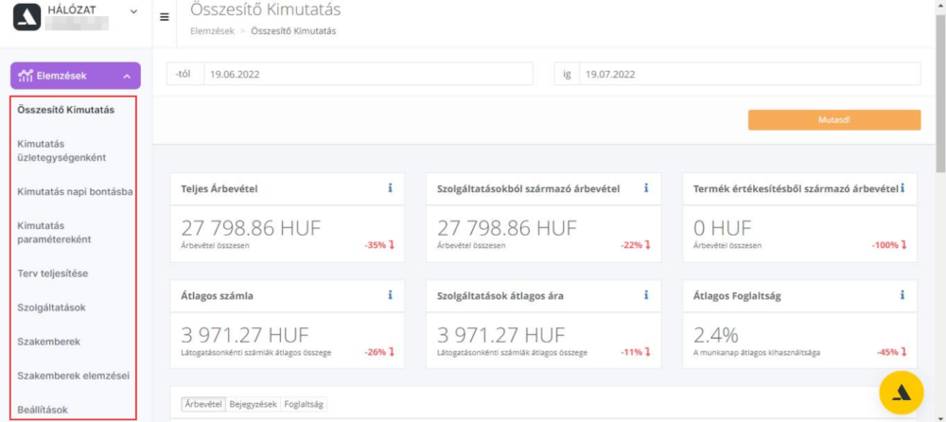Click the orange Mutasd! button
Viewport: 946px width, 422px height.
pos(834,119)
